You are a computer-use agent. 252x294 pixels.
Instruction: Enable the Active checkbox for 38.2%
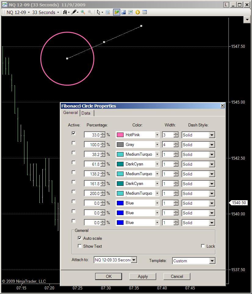74,153
